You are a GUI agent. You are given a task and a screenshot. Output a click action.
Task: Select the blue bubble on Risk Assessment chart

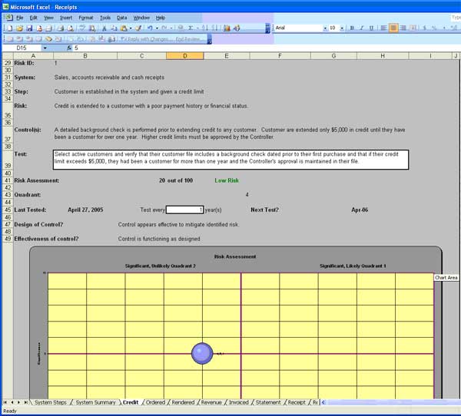202,353
